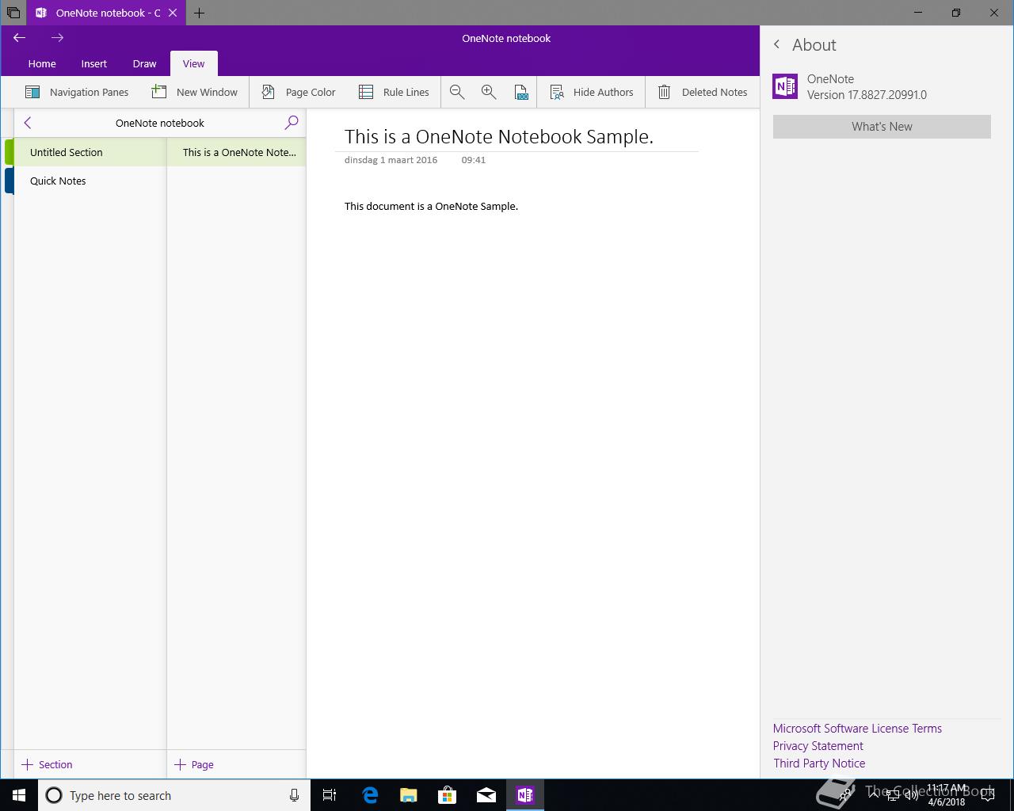Open the Windows Start menu
Viewport: 1014px width, 811px height.
tap(19, 795)
